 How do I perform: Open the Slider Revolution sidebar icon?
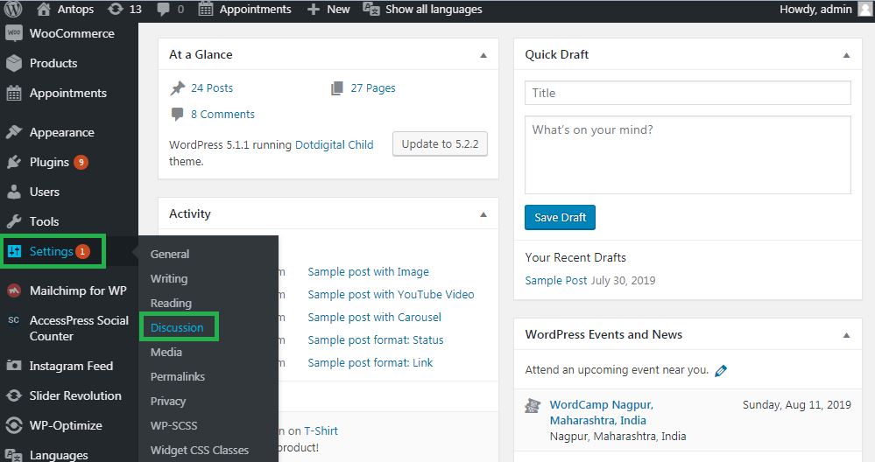tap(14, 395)
